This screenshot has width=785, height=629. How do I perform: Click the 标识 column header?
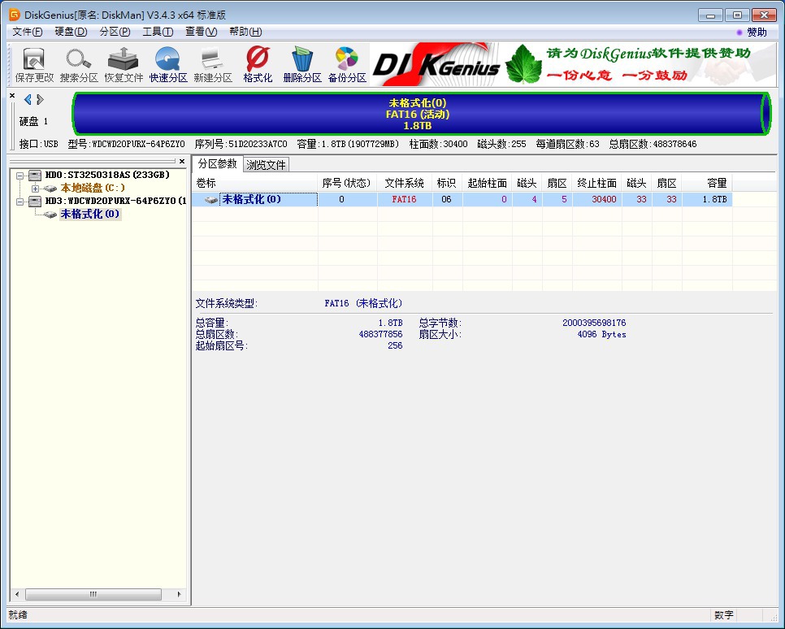(x=447, y=183)
